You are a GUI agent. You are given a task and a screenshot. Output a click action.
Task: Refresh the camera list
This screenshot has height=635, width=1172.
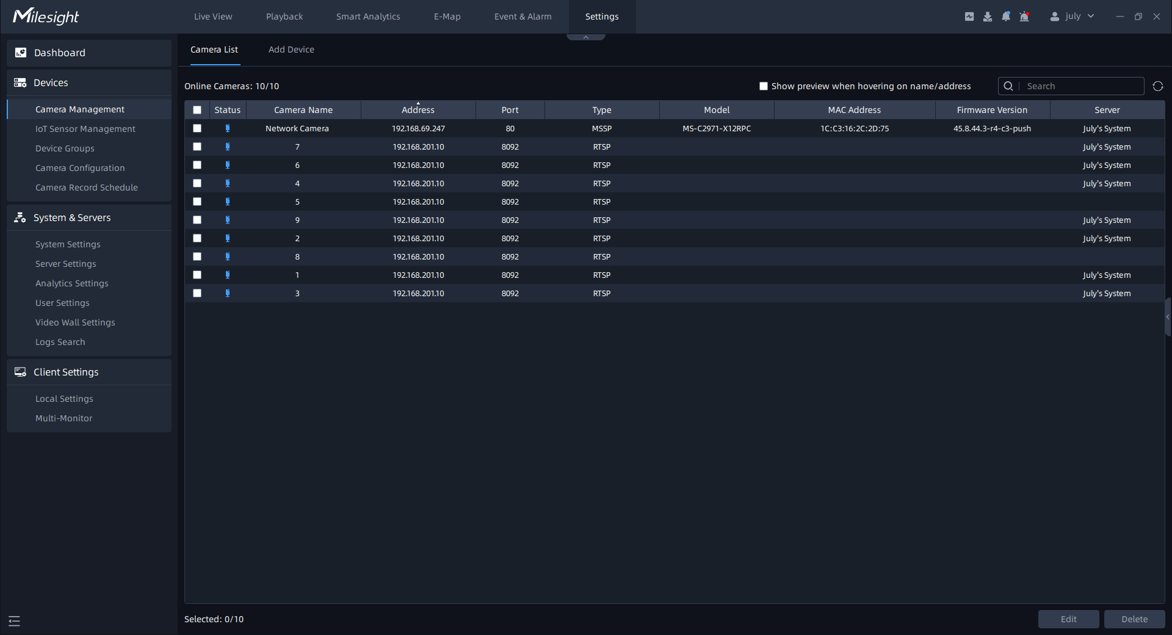tap(1157, 86)
